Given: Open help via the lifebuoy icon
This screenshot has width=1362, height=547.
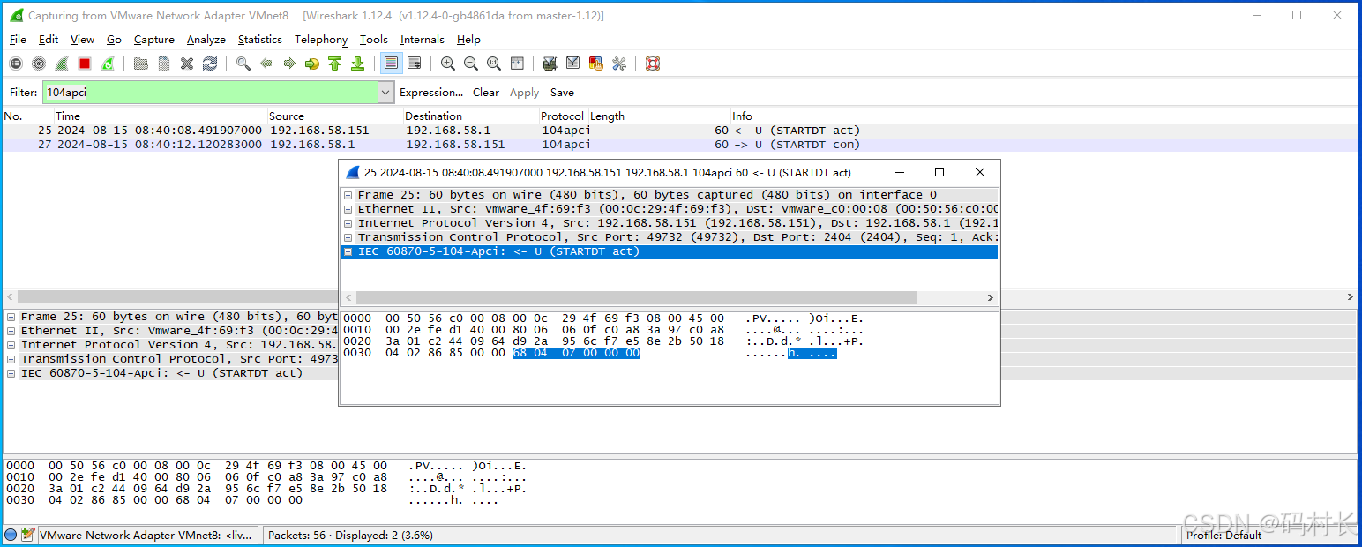Looking at the screenshot, I should tap(653, 64).
